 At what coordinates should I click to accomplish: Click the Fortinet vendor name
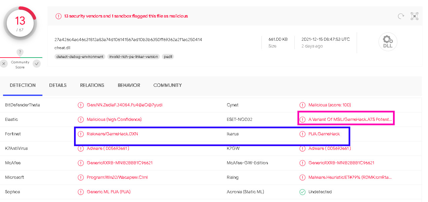tap(13, 134)
